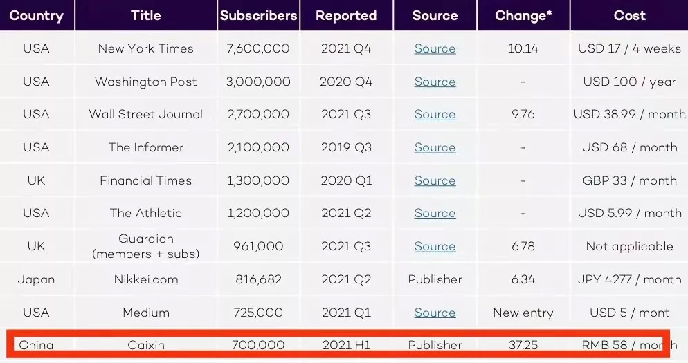Open the New York Times Source link
Image resolution: width=688 pixels, height=363 pixels.
pyautogui.click(x=435, y=48)
